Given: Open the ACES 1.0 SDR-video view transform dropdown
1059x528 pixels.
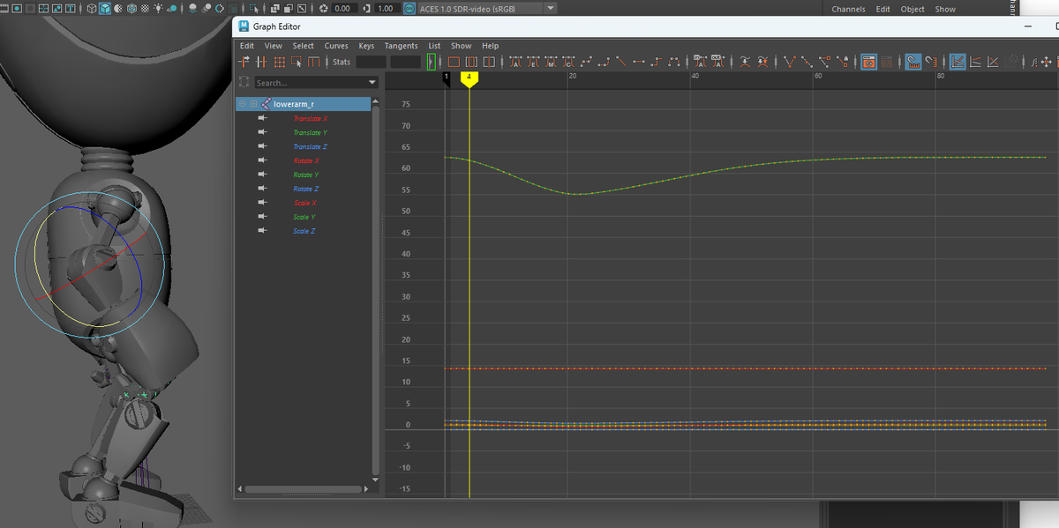Looking at the screenshot, I should point(551,9).
